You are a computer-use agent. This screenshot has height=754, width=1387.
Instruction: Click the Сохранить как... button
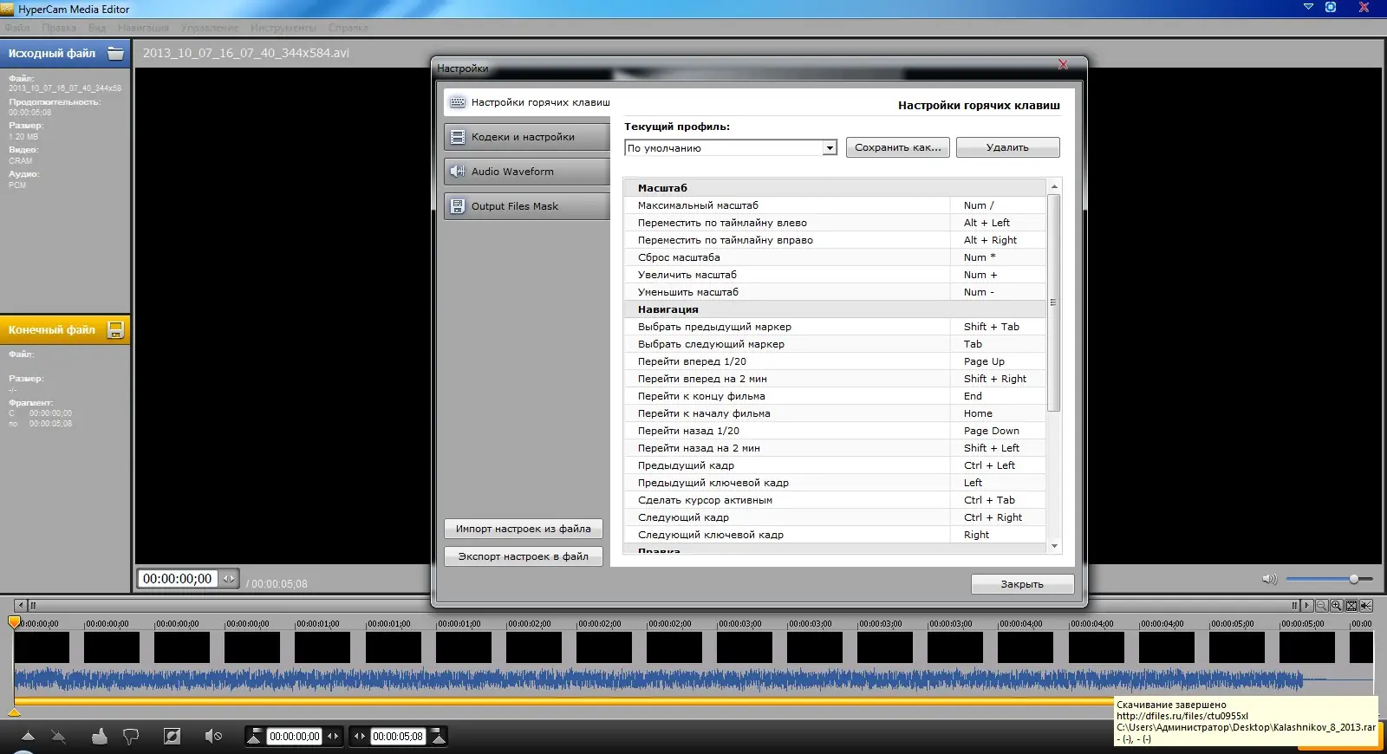(x=898, y=147)
